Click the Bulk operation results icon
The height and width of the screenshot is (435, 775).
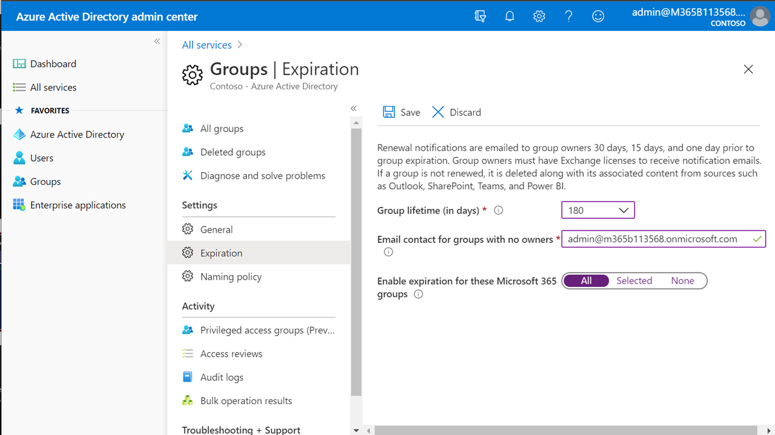pyautogui.click(x=188, y=401)
